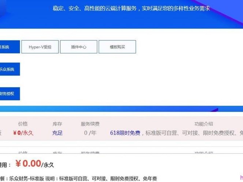Select the blue 乐众系统 option button
Image resolution: width=243 pixels, height=182 pixels.
10,69
